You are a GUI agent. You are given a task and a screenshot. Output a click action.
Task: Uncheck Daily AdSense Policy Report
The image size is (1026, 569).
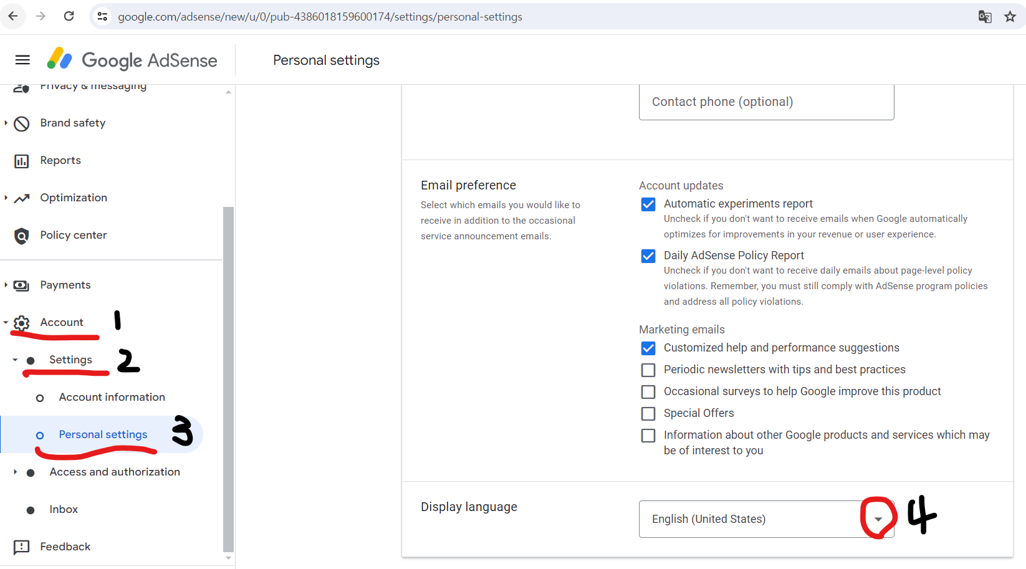[x=648, y=256]
